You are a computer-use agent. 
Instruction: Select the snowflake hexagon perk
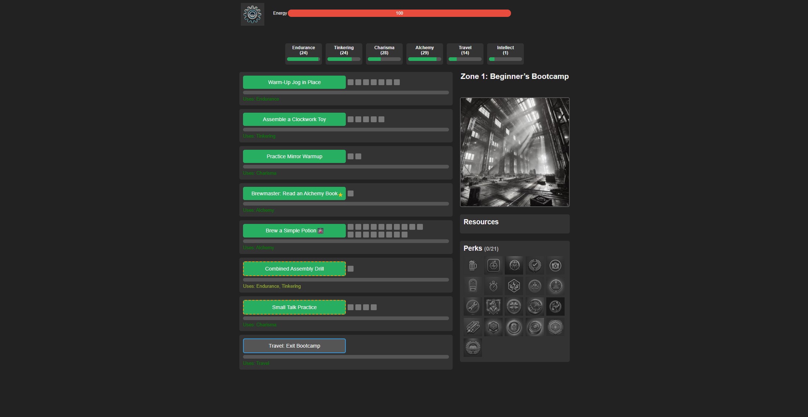click(x=555, y=327)
